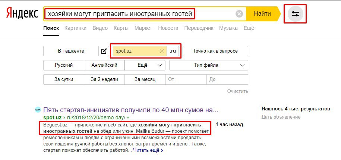Switch to the Поиск tab
Viewport: 341px width, 160px height.
51,28
